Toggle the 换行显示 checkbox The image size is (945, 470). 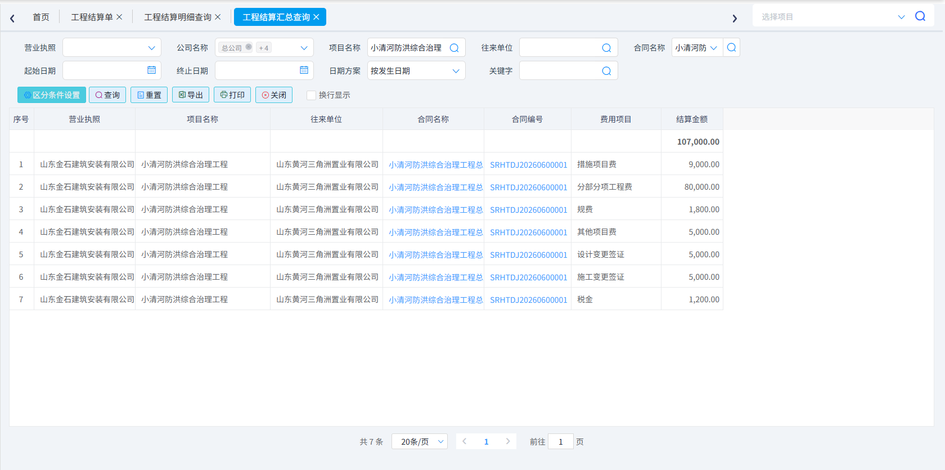(311, 95)
